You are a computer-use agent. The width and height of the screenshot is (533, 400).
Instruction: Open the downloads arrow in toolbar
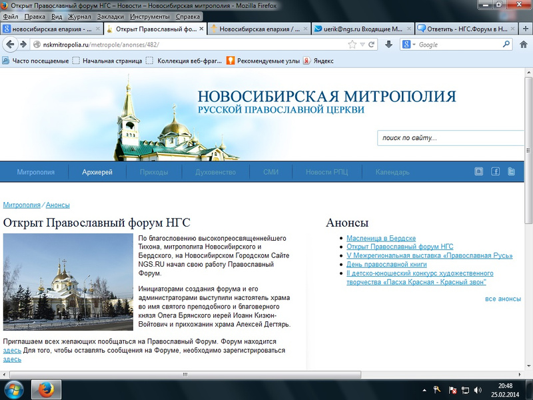coord(389,45)
